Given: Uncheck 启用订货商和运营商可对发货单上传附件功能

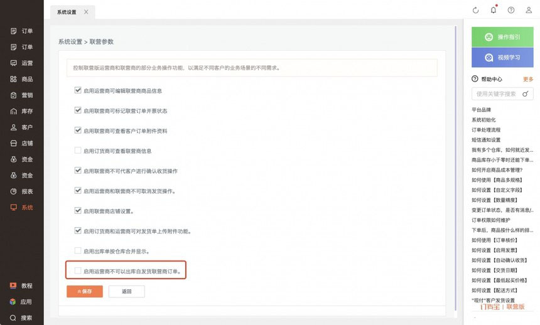Looking at the screenshot, I should pos(78,231).
